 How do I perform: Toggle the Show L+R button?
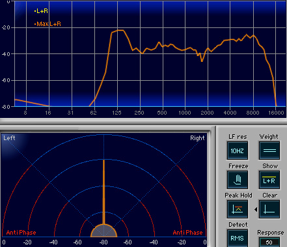click(269, 180)
